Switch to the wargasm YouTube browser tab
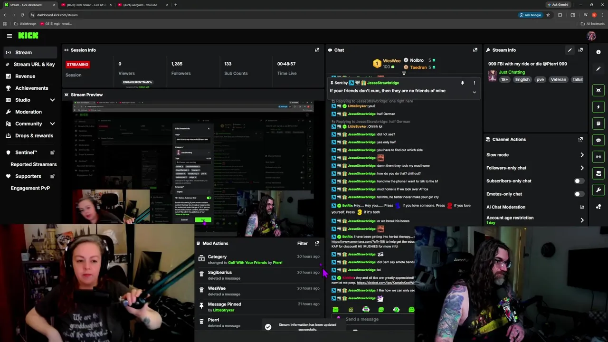Image resolution: width=608 pixels, height=342 pixels. point(142,5)
